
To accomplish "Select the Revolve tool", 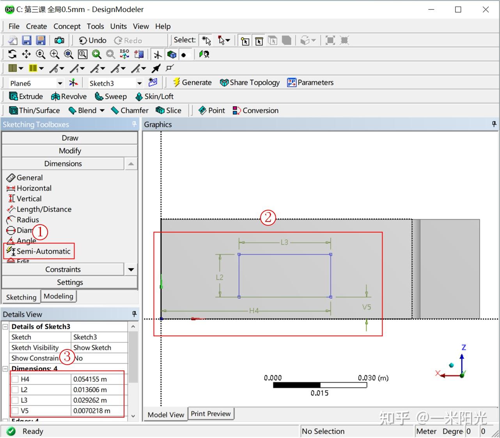I will pyautogui.click(x=69, y=96).
